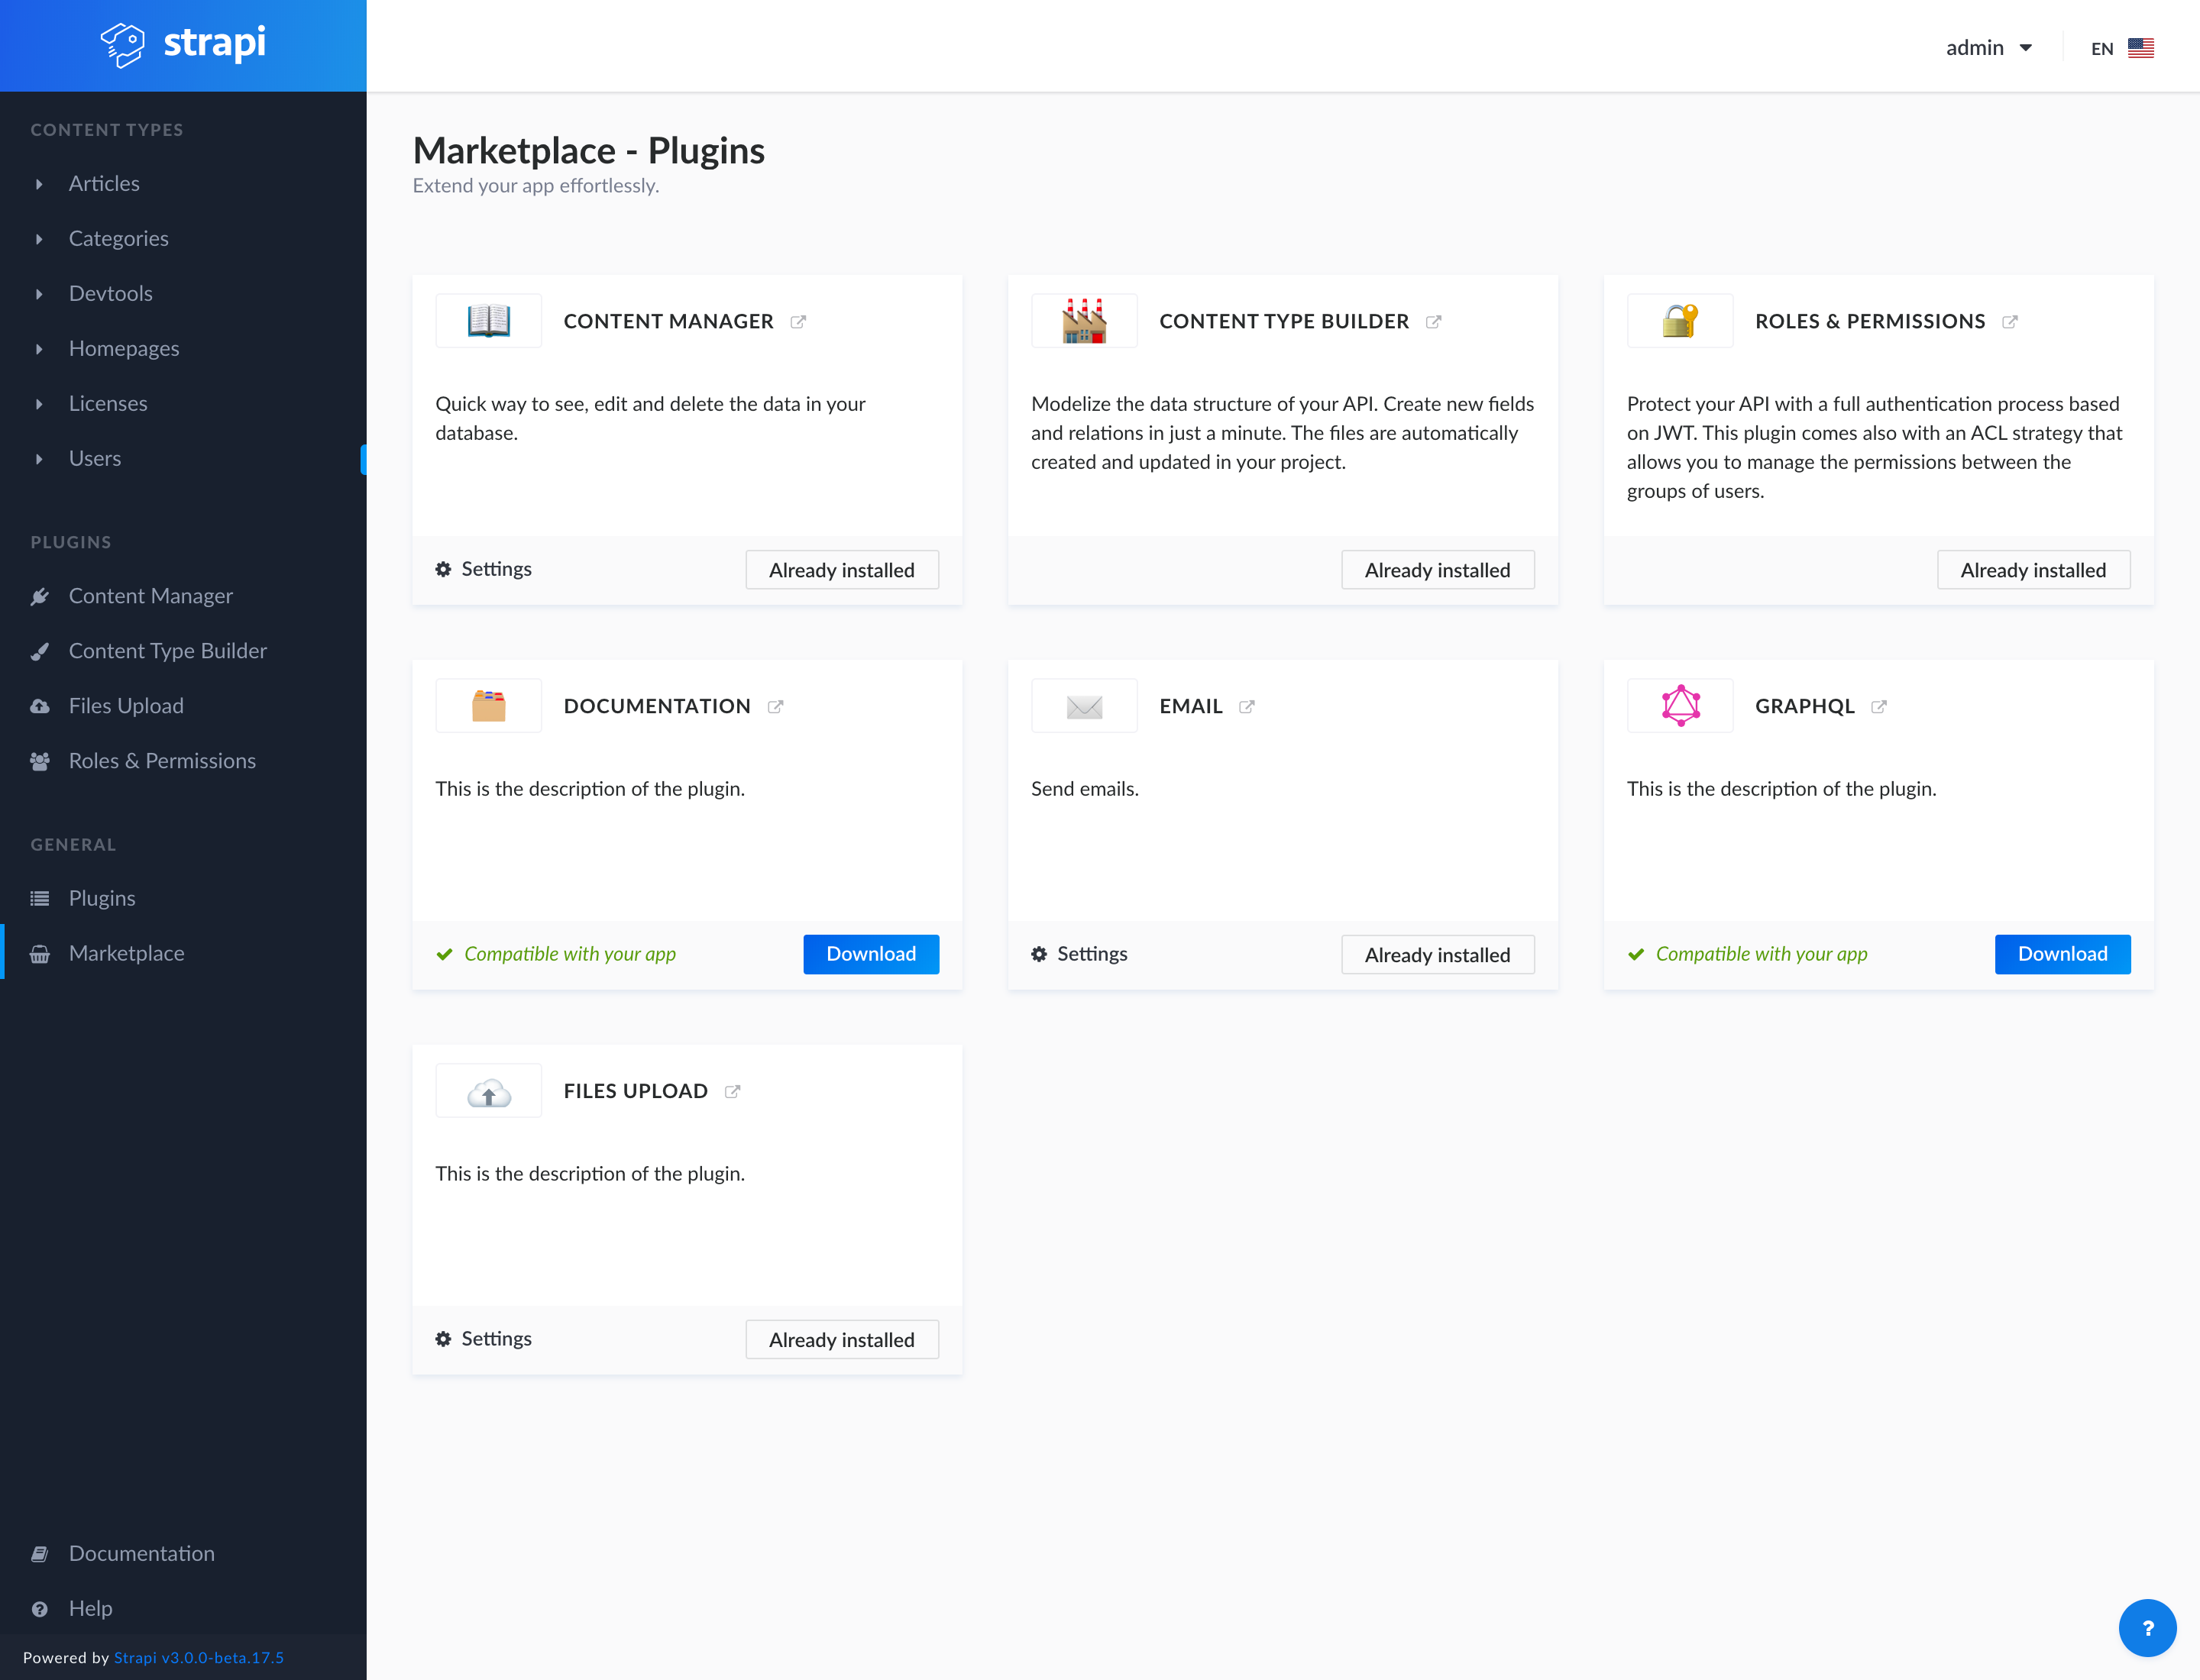2200x1680 pixels.
Task: Open Settings text link for Content Manager plugin
Action: click(x=497, y=569)
